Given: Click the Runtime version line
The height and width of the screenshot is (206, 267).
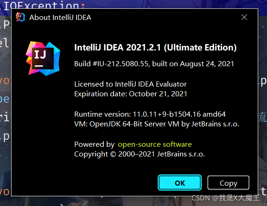Looking at the screenshot, I should point(150,114).
